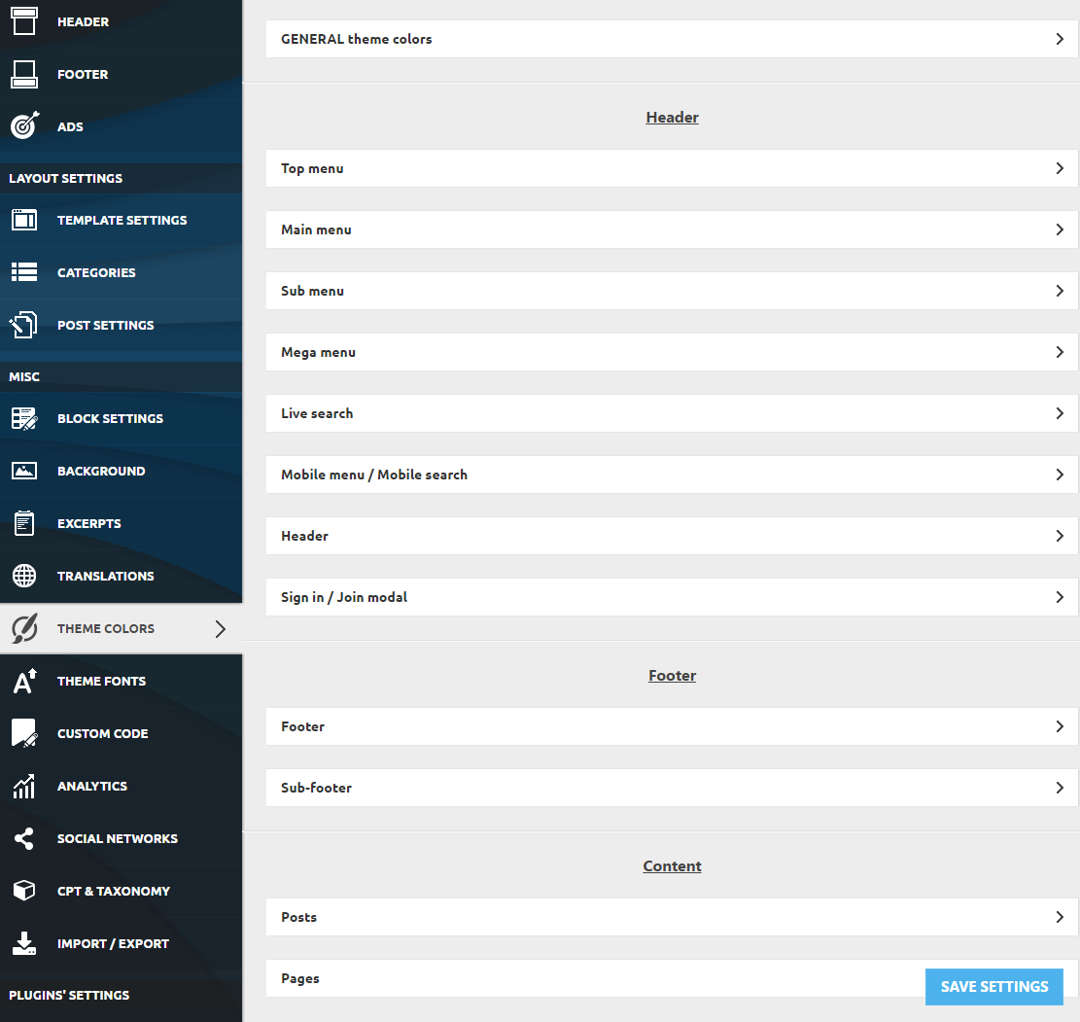Click the Categories list icon
This screenshot has height=1022, width=1080.
coord(24,272)
